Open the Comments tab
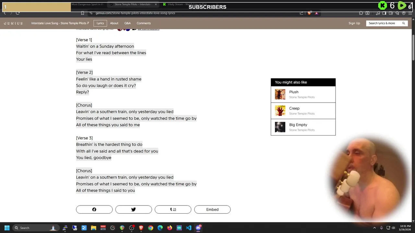The image size is (415, 233). [144, 23]
